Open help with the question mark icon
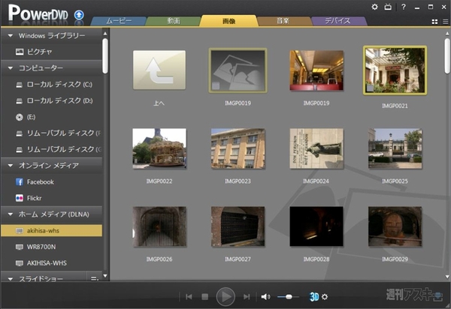The image size is (451, 309). [x=404, y=7]
